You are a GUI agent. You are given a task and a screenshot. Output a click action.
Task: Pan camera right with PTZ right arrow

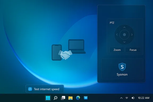132,35
